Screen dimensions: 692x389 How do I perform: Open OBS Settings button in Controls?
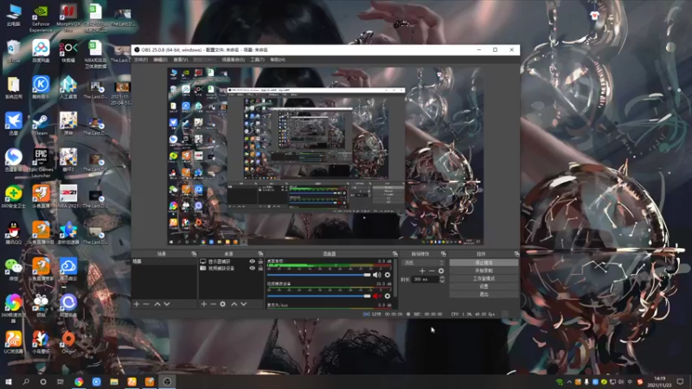click(484, 286)
